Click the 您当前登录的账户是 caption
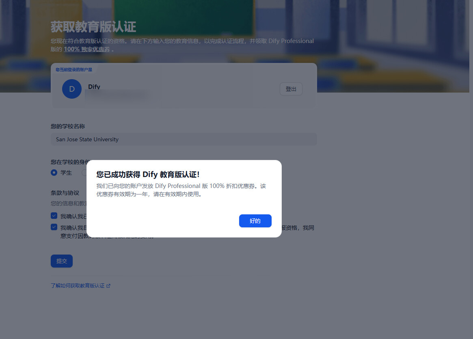473x339 pixels. click(74, 69)
